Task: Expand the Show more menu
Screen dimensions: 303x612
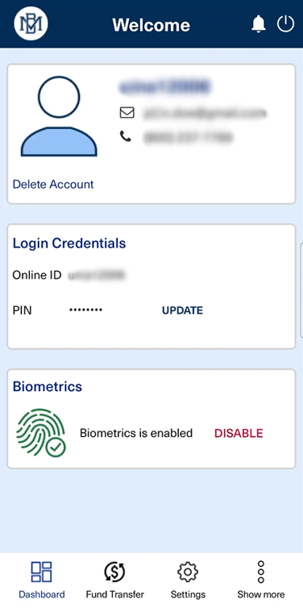Action: pos(261,580)
